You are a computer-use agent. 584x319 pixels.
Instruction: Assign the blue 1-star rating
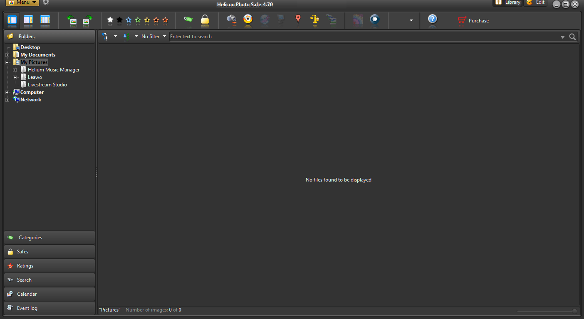tap(129, 20)
